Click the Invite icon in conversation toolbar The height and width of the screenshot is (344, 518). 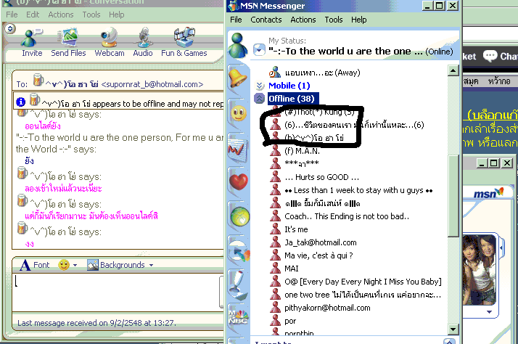coord(31,38)
